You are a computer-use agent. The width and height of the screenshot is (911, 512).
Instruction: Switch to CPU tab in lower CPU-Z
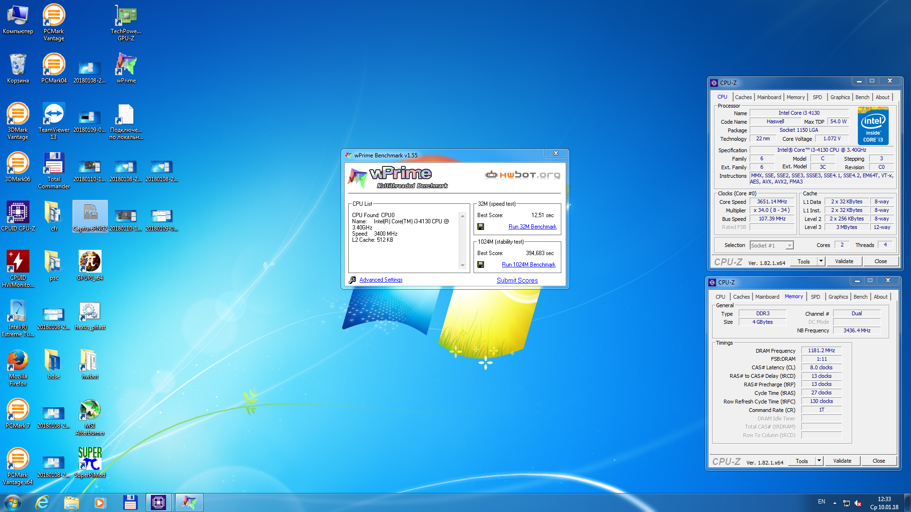tap(720, 297)
